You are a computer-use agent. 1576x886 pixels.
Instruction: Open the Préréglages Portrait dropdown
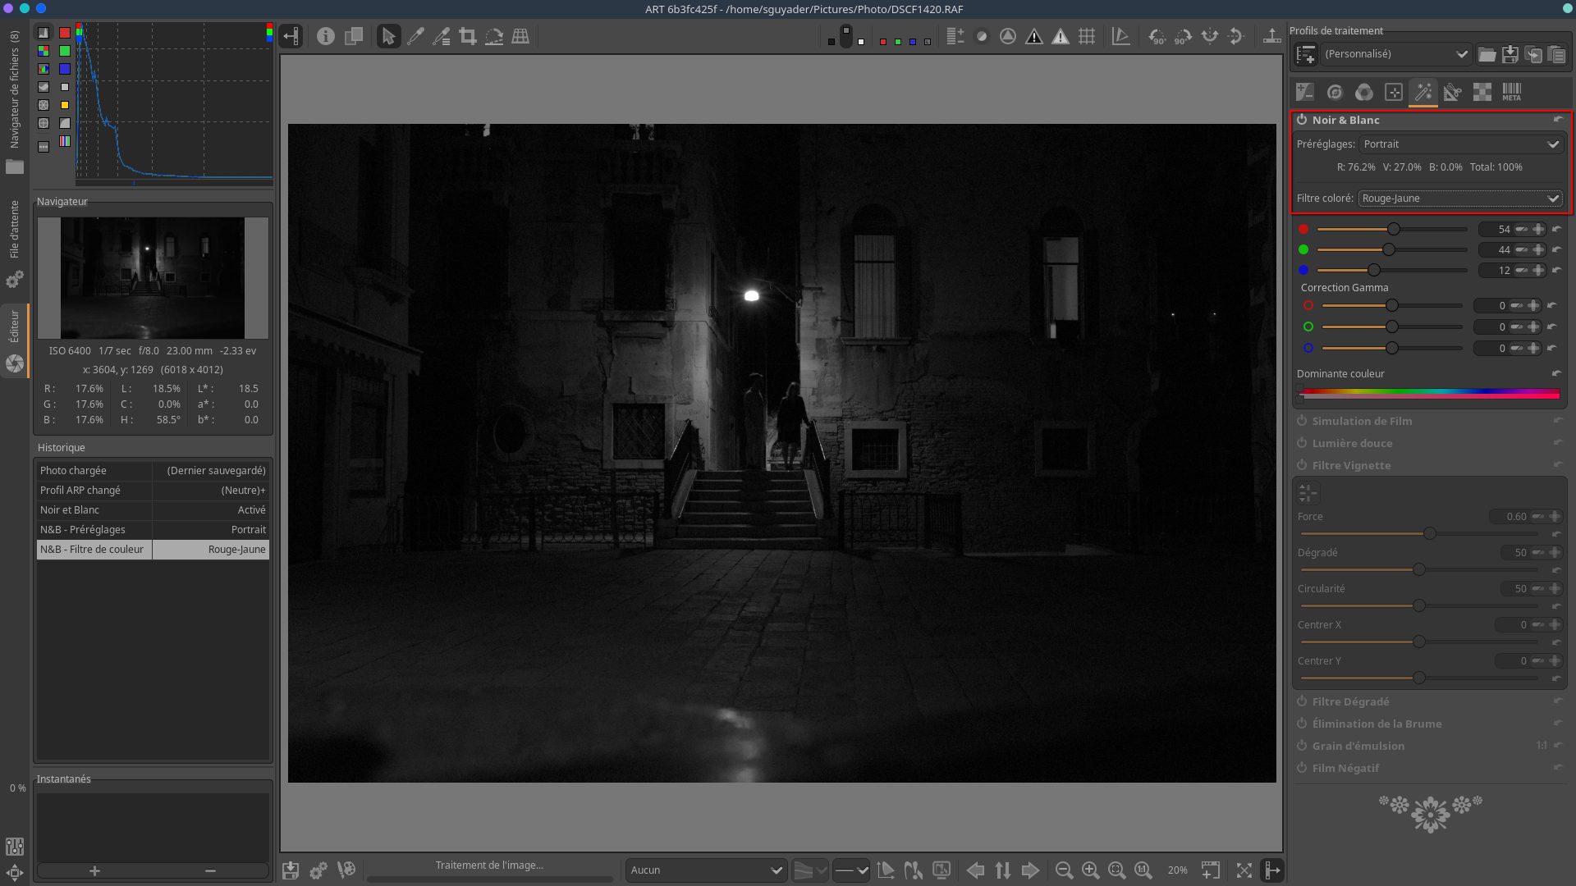point(1461,144)
